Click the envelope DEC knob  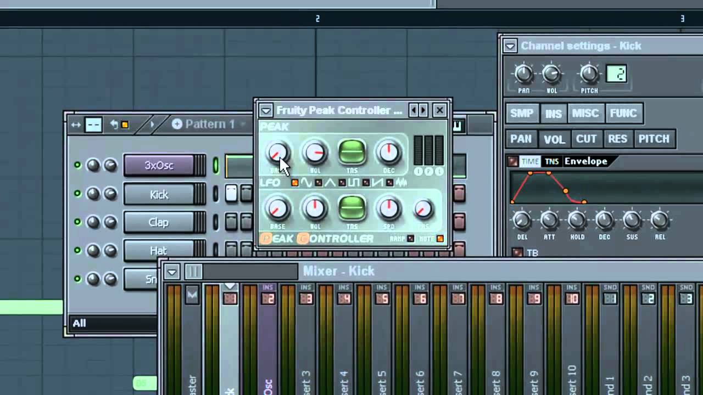tap(604, 221)
